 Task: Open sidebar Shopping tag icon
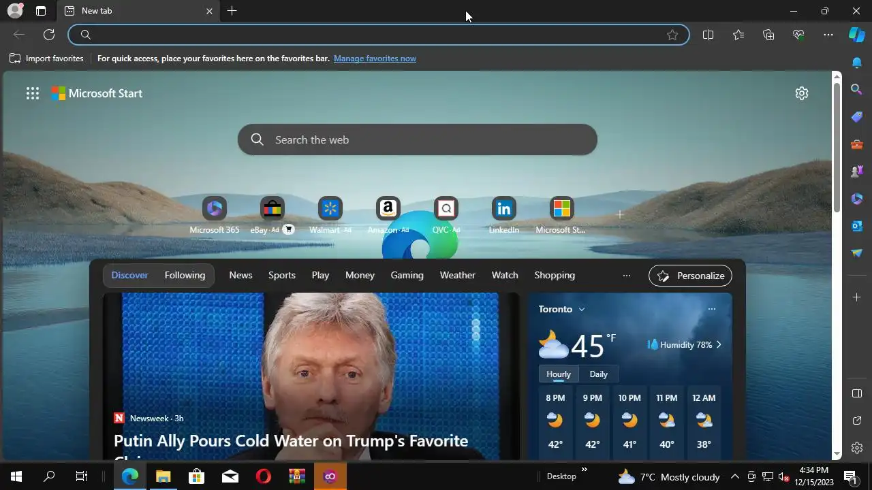click(857, 117)
